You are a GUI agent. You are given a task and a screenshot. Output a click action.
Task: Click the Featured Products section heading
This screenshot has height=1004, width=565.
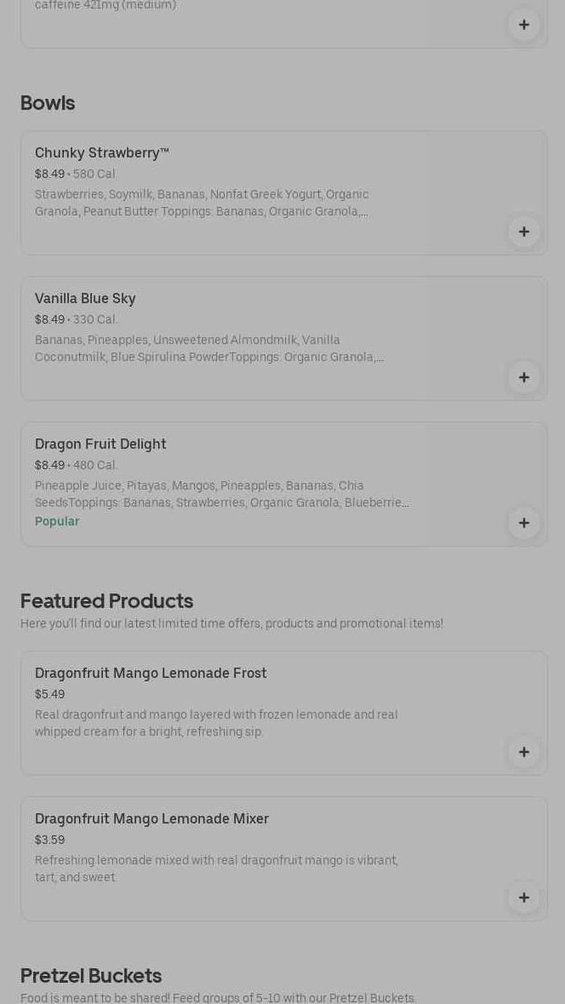(106, 601)
